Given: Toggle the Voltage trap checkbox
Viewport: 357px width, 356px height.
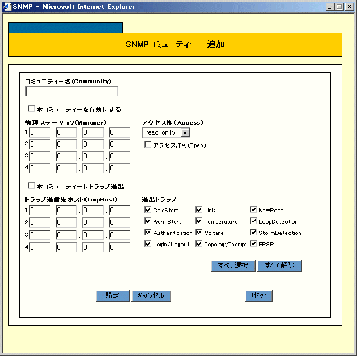Looking at the screenshot, I should (x=199, y=232).
